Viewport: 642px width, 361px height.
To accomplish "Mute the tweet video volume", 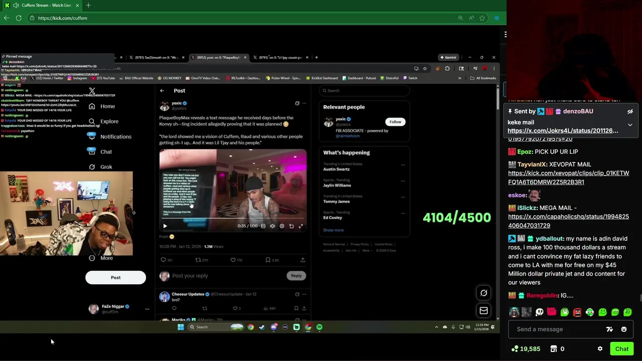I will pyautogui.click(x=272, y=226).
